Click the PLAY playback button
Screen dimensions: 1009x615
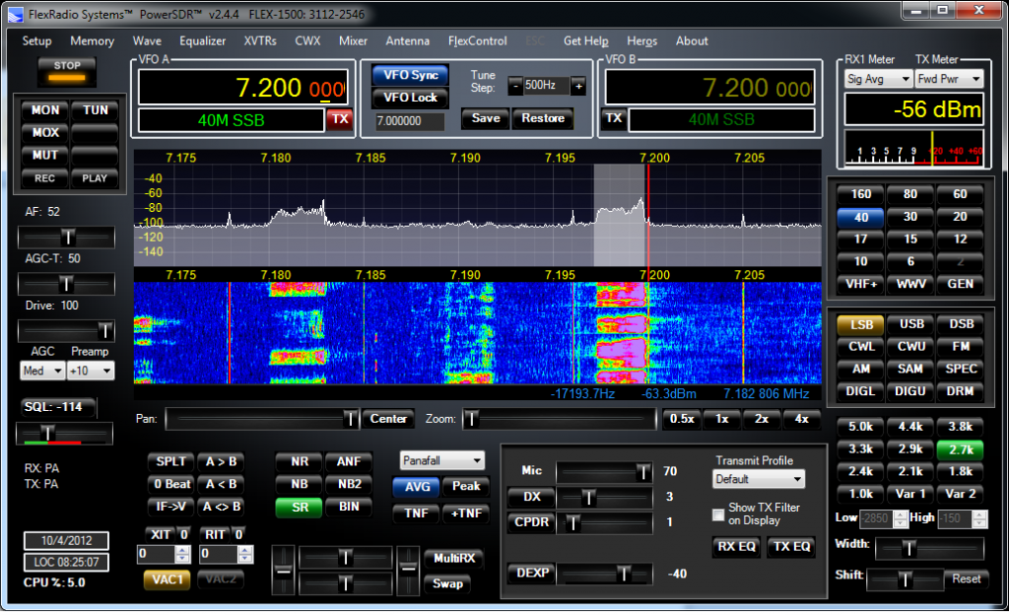click(96, 178)
